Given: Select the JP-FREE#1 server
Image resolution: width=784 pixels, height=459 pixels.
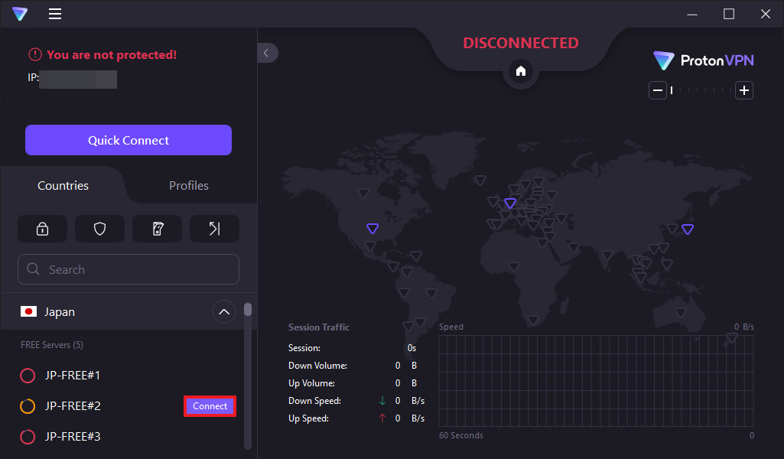Looking at the screenshot, I should point(73,376).
